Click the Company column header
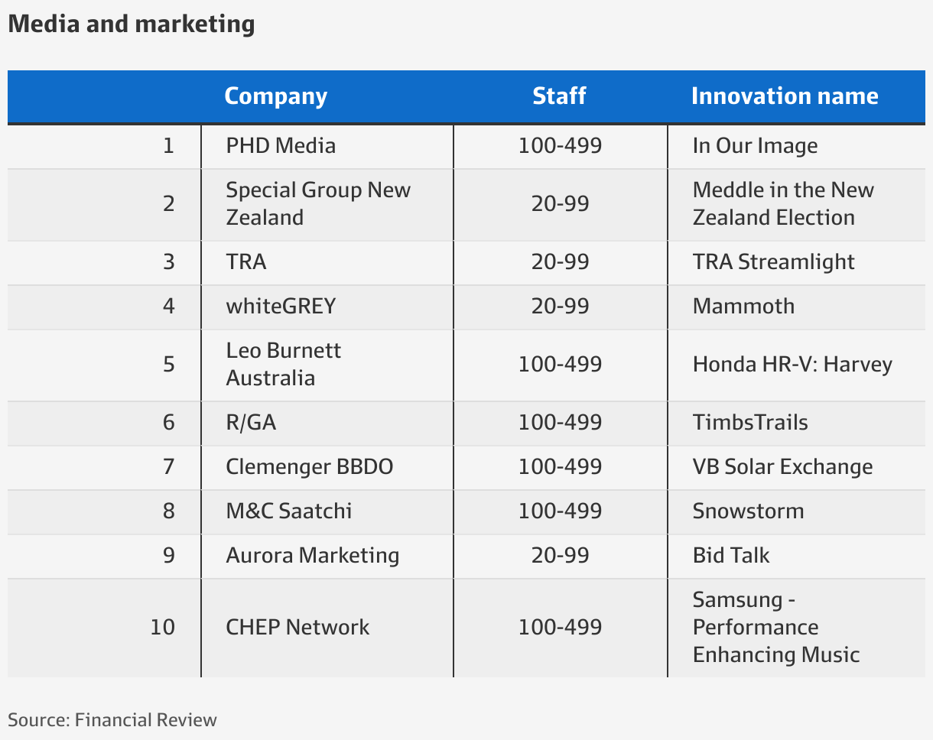Viewport: 933px width, 740px height. (275, 96)
